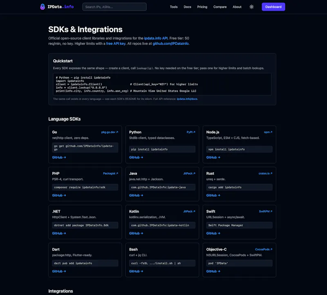Click the 'go get github.com/IPDataInfo' command box

click(85, 148)
